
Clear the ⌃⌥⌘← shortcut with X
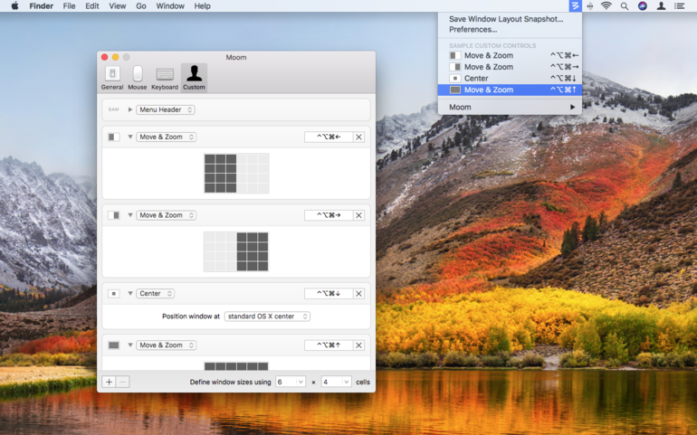point(358,137)
